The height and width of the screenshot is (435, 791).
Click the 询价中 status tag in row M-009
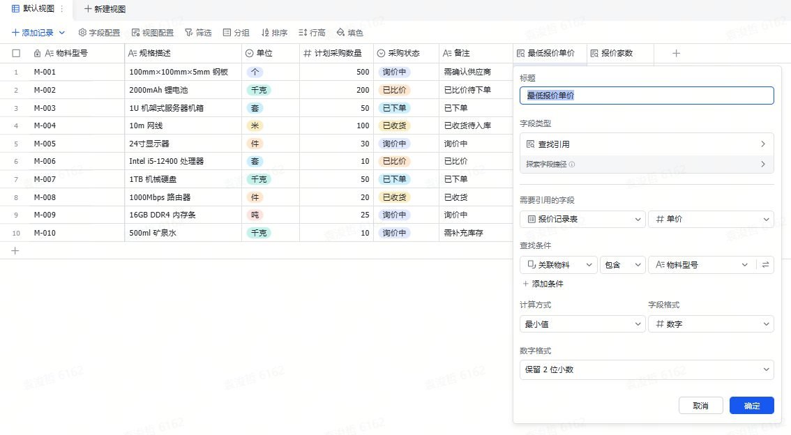coord(395,215)
